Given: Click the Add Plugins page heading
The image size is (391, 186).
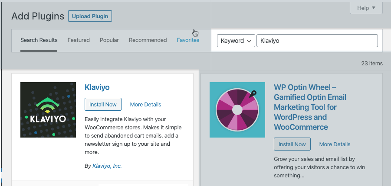Looking at the screenshot, I should pyautogui.click(x=38, y=16).
